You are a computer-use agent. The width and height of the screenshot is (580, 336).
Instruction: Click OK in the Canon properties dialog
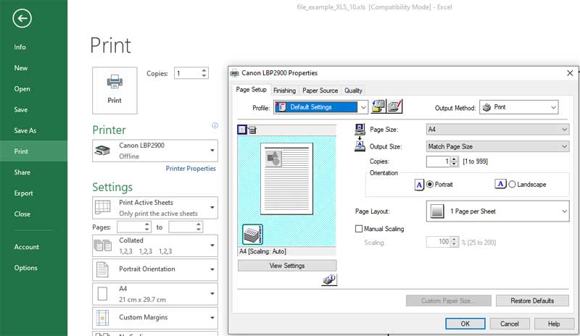click(465, 324)
